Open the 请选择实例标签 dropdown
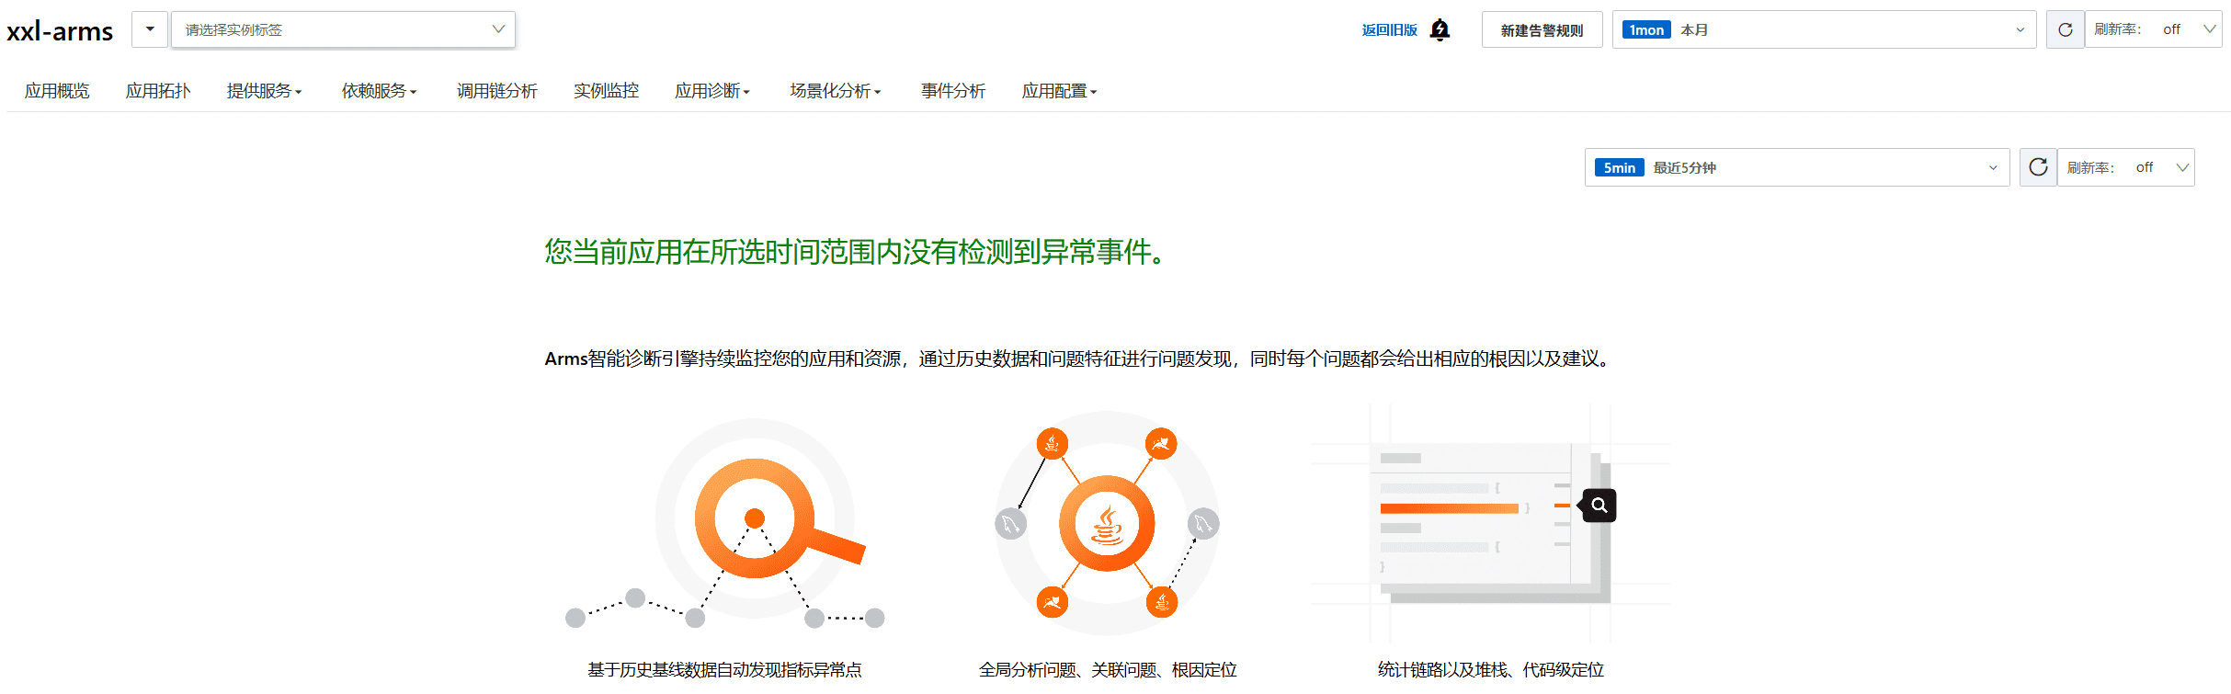 (x=343, y=29)
